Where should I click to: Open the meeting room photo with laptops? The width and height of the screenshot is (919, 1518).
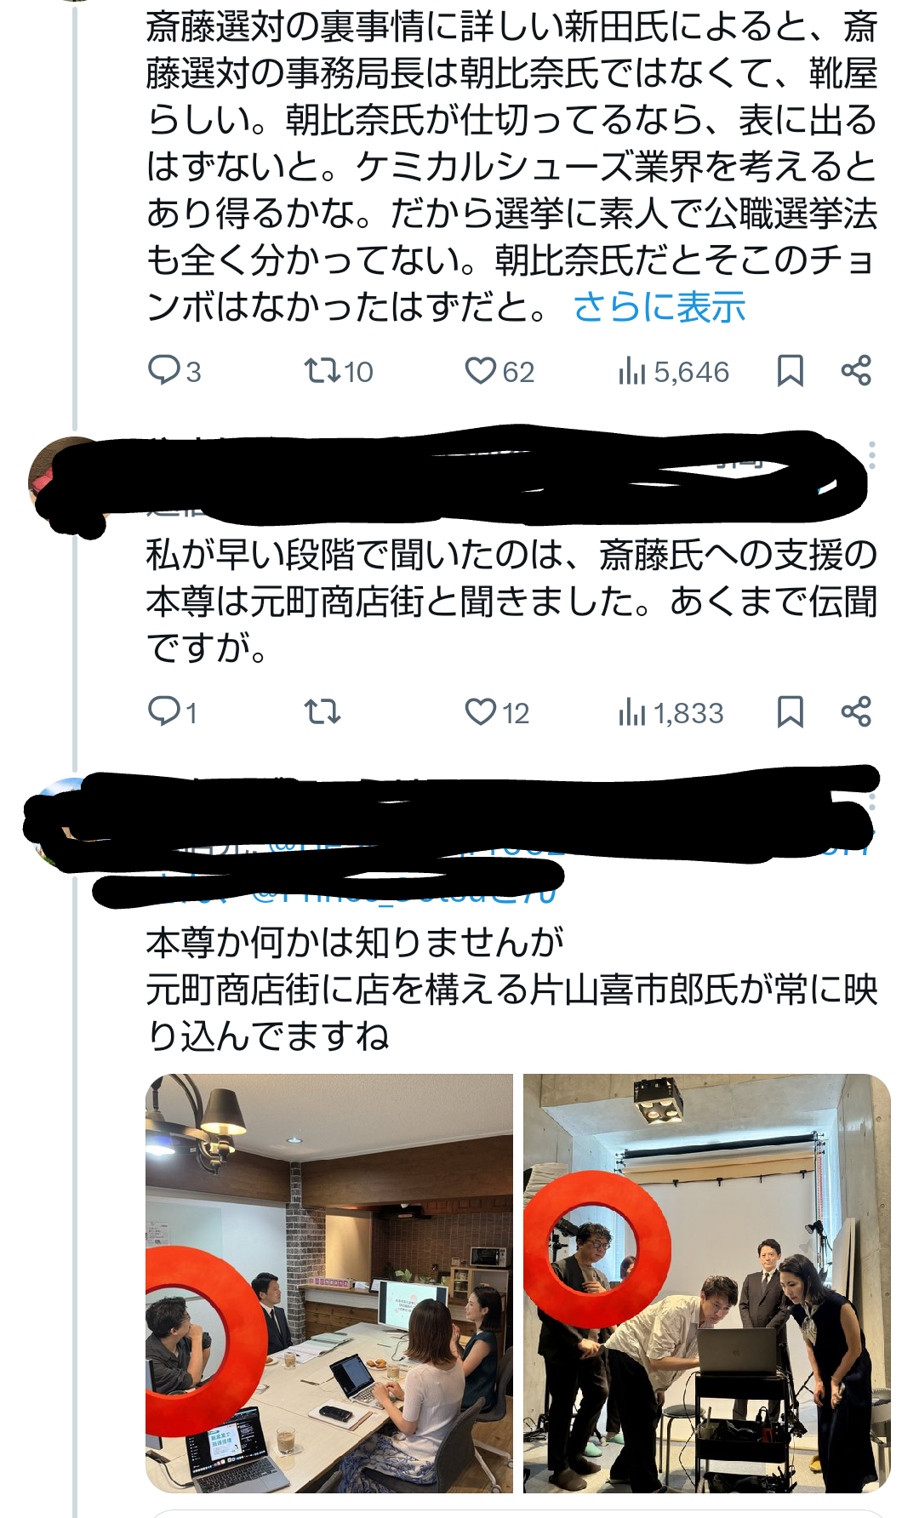coord(329,1283)
